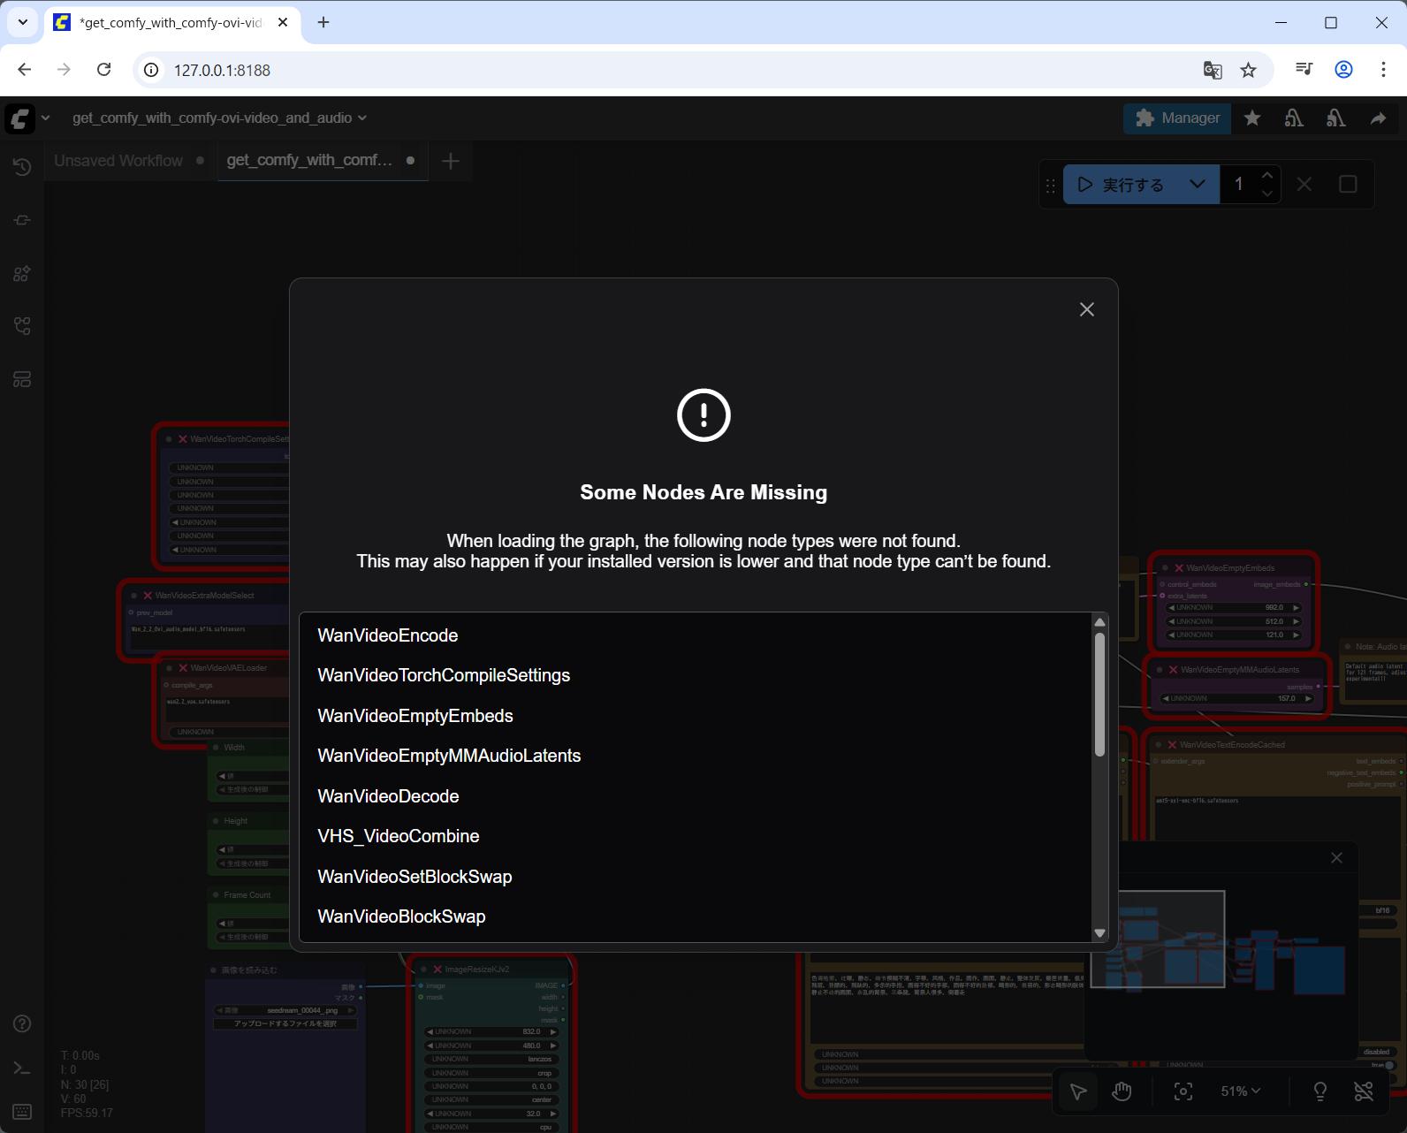Expand the workflow name dropdown in header

362,118
